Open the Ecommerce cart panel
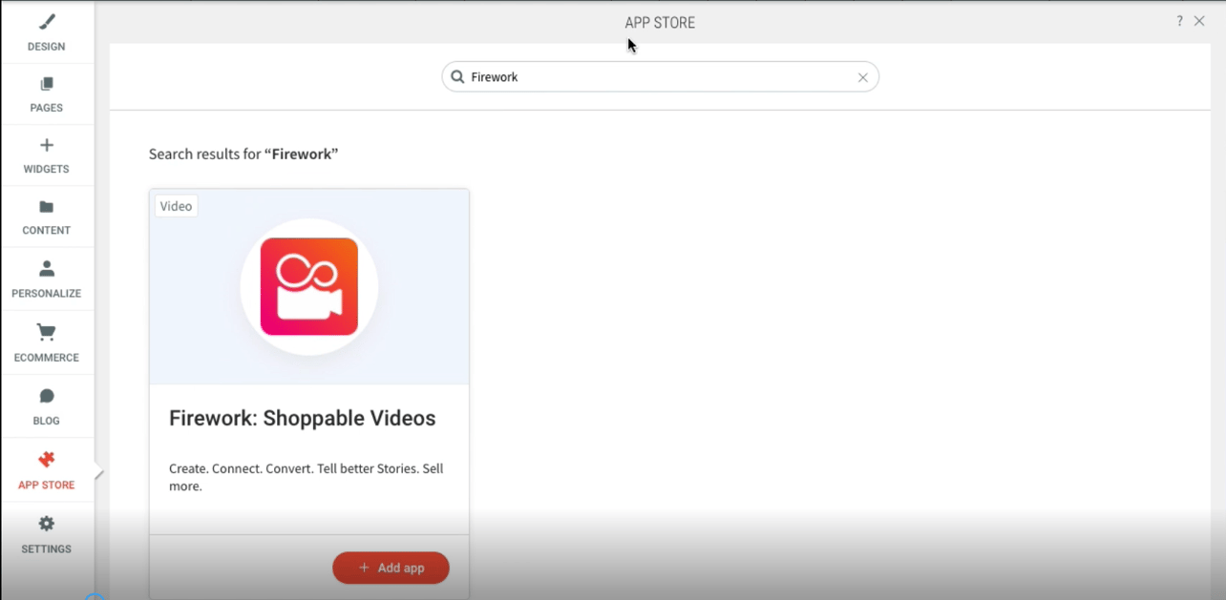This screenshot has height=600, width=1226. click(x=46, y=341)
